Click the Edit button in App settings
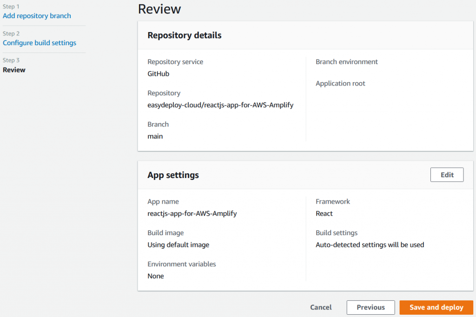The image size is (476, 317). [x=446, y=174]
